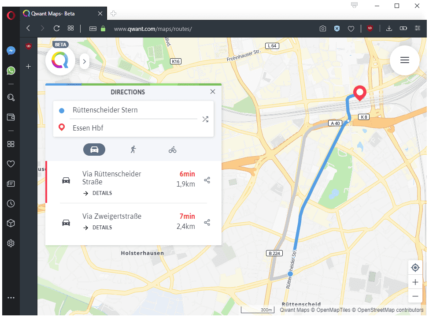
Task: Open Speed Dial grid in sidebar
Action: (11, 144)
